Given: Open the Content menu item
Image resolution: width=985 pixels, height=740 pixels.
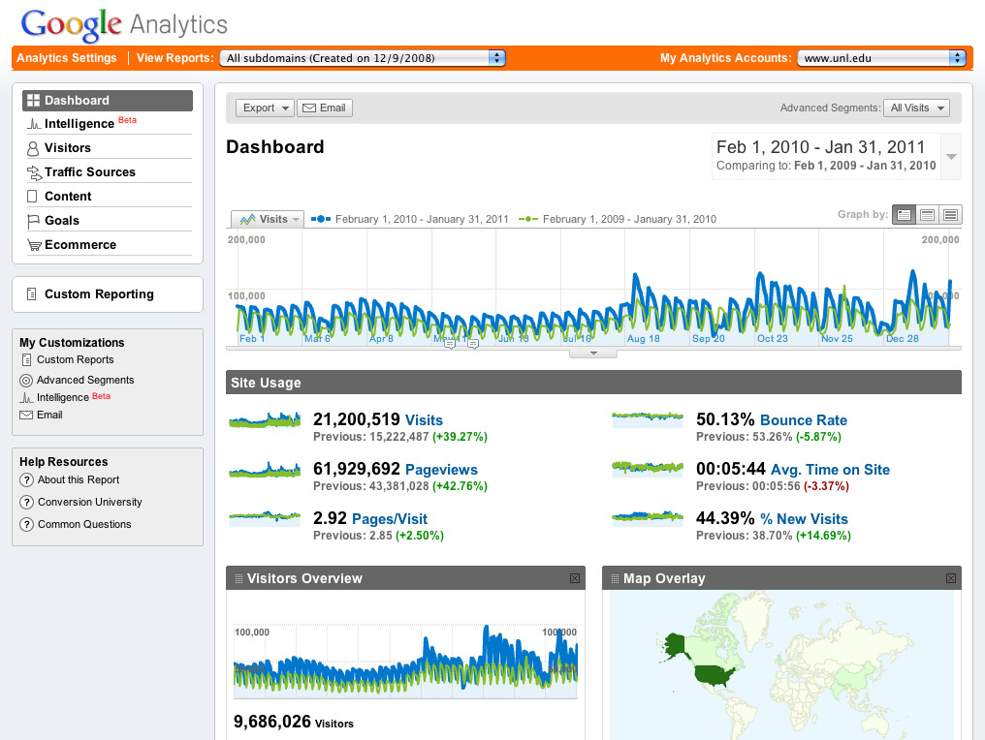Looking at the screenshot, I should pos(68,197).
